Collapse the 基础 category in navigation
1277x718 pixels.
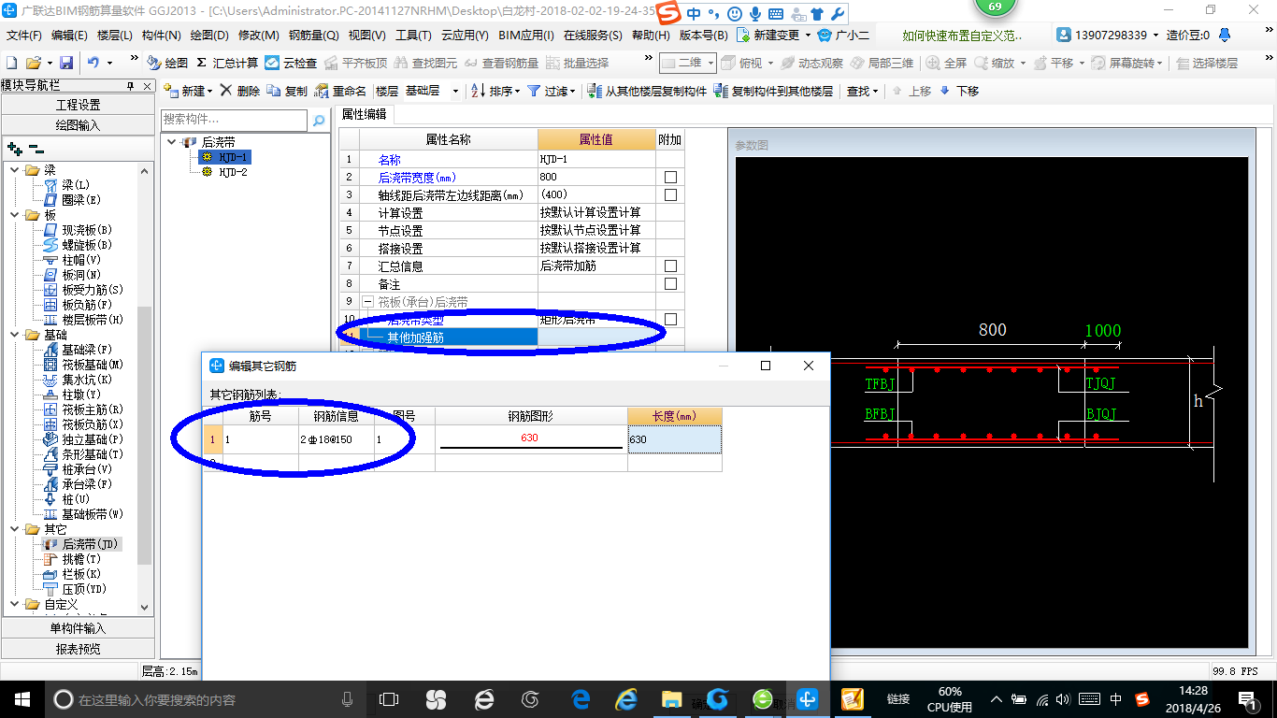(14, 335)
